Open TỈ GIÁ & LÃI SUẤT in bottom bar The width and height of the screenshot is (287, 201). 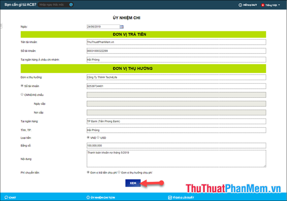(181, 197)
